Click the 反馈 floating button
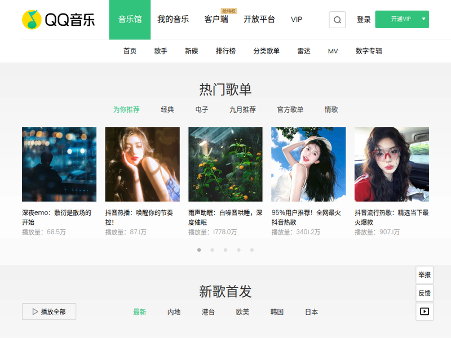This screenshot has height=338, width=451. click(x=425, y=293)
